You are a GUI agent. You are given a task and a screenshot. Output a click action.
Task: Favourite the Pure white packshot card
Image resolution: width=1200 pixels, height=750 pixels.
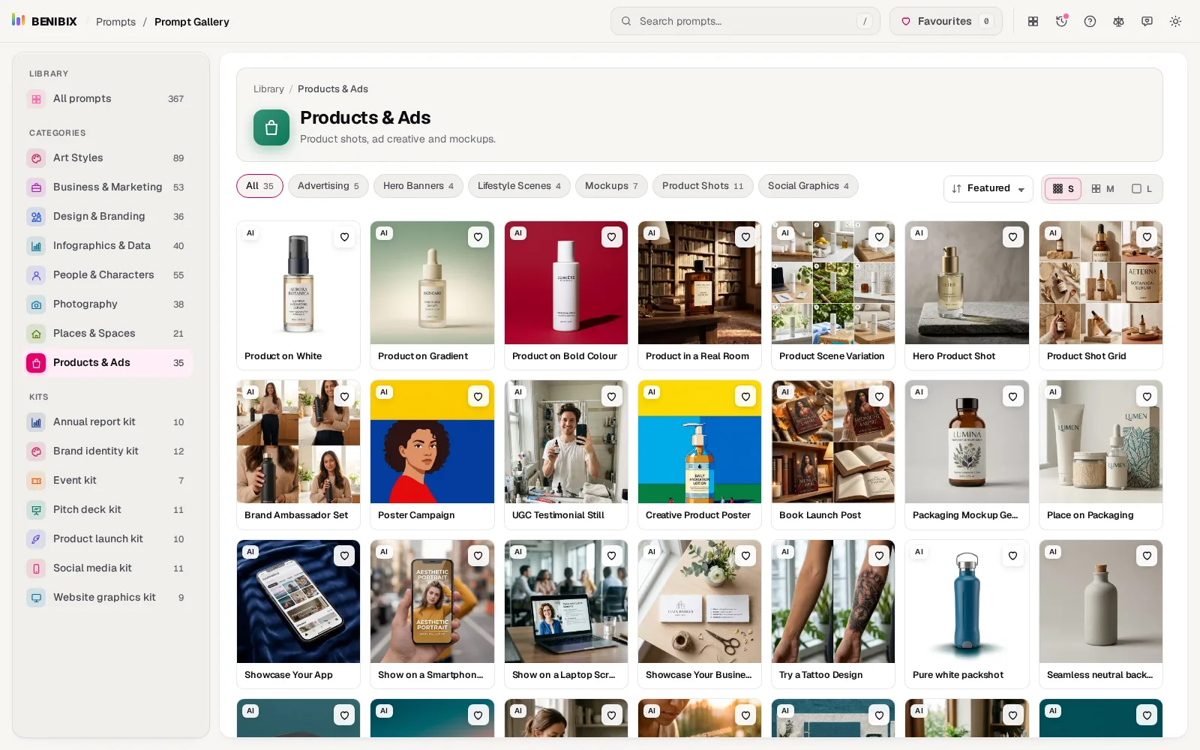(1012, 556)
